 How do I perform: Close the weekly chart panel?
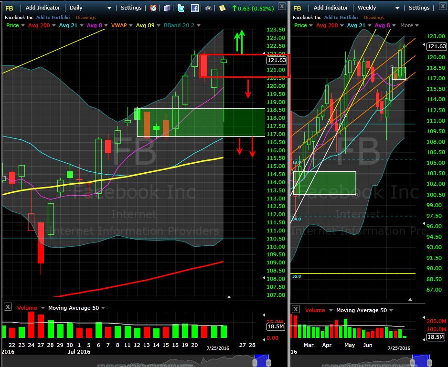443,6
